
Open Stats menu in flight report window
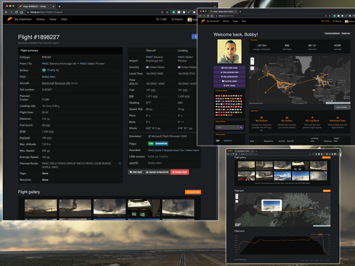click(x=64, y=19)
